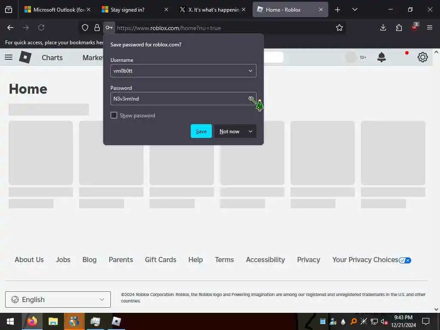The height and width of the screenshot is (330, 440).
Task: Toggle the Show password checkbox
Action: pyautogui.click(x=113, y=115)
